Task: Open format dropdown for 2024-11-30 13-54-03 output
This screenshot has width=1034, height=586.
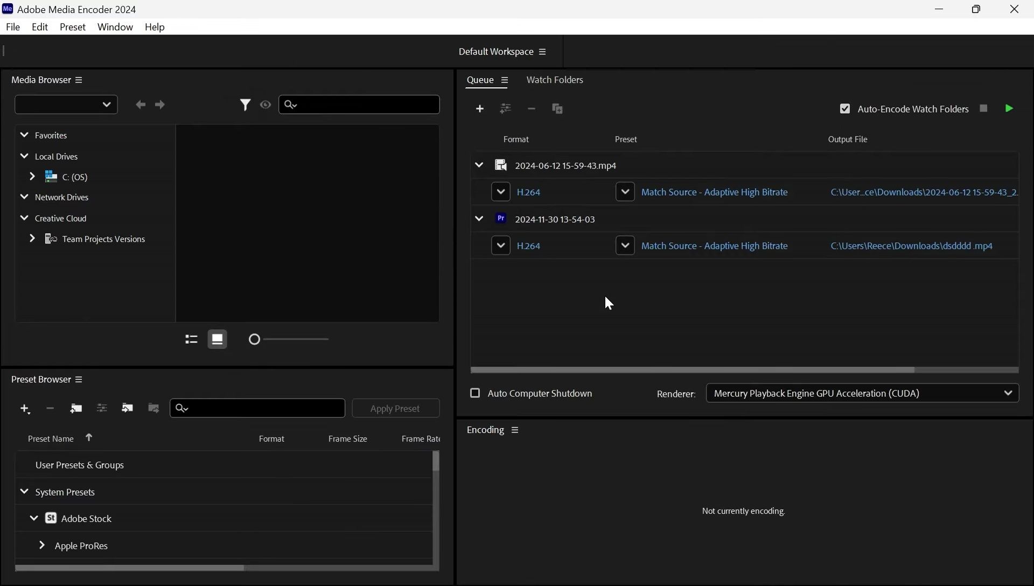Action: click(x=501, y=246)
